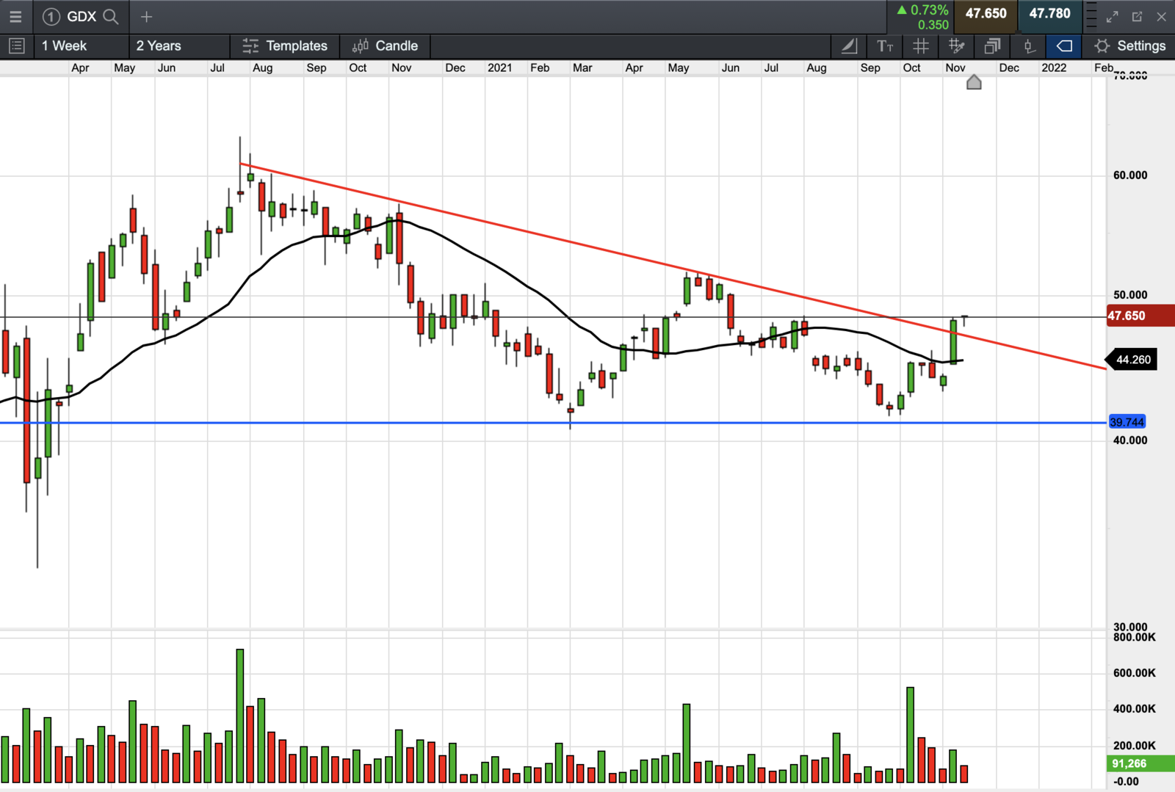Screen dimensions: 1175x792
Task: Expand chart to fullscreen
Action: [x=1113, y=16]
